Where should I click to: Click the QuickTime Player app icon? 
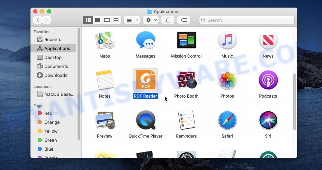146,120
